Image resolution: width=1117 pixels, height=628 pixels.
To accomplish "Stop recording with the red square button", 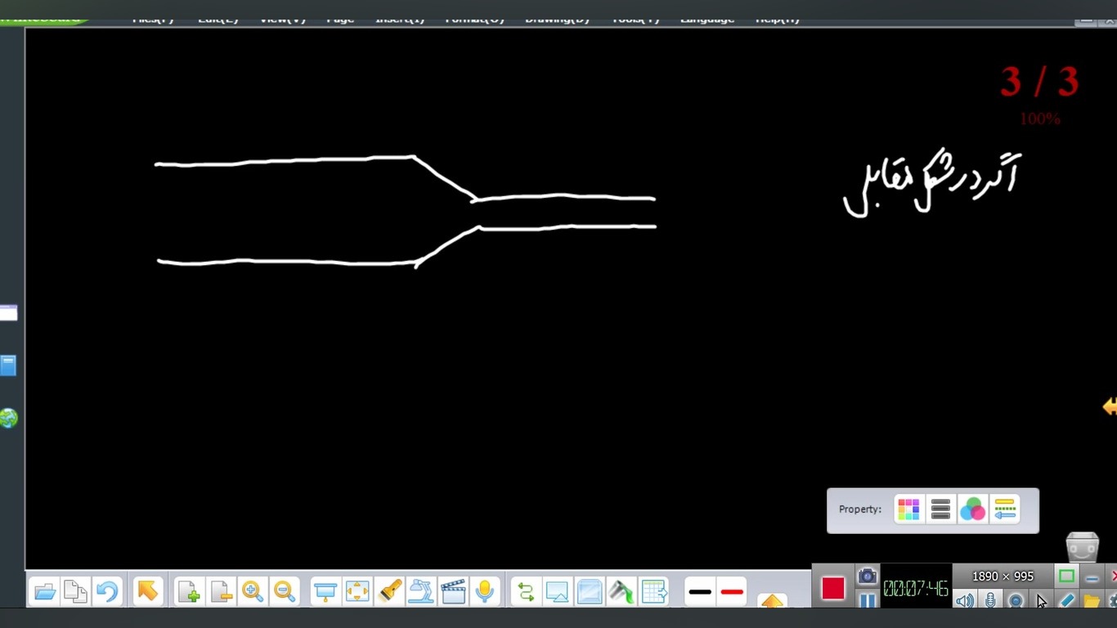I will 833,588.
